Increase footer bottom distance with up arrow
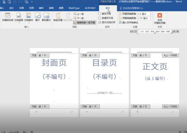187x133 pixels. pyautogui.click(x=151, y=17)
